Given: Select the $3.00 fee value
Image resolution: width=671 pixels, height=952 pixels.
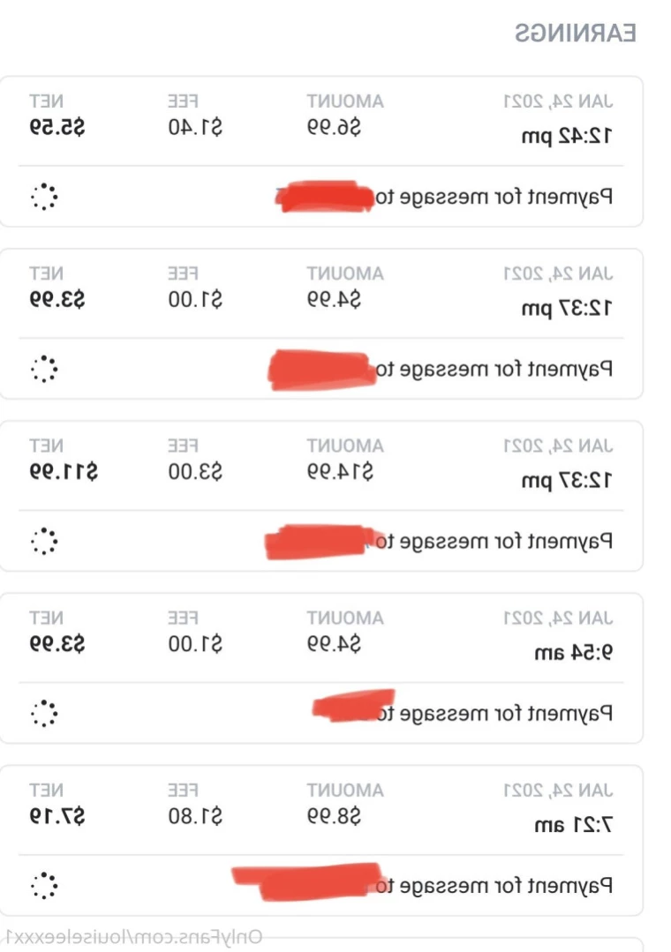Looking at the screenshot, I should 195,472.
